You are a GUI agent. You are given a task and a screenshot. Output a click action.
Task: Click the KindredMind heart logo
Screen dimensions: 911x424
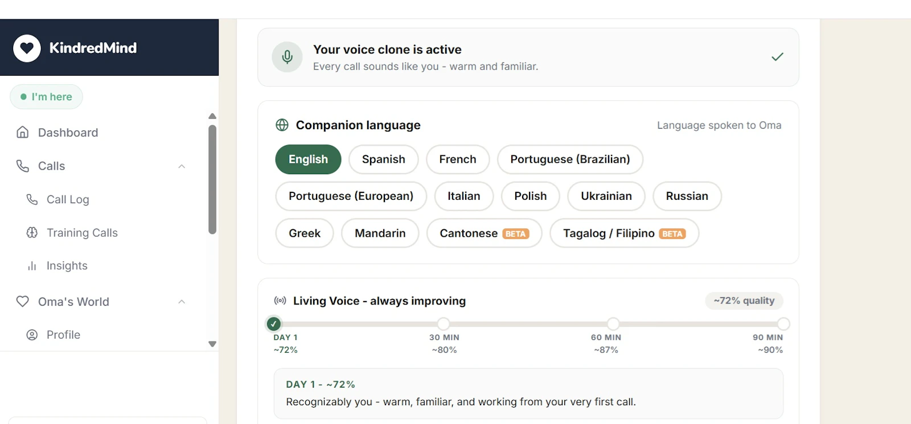pos(27,48)
